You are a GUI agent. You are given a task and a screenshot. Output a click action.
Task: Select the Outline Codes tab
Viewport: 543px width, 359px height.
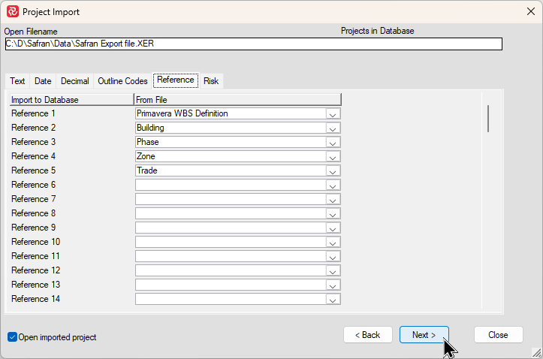point(122,81)
